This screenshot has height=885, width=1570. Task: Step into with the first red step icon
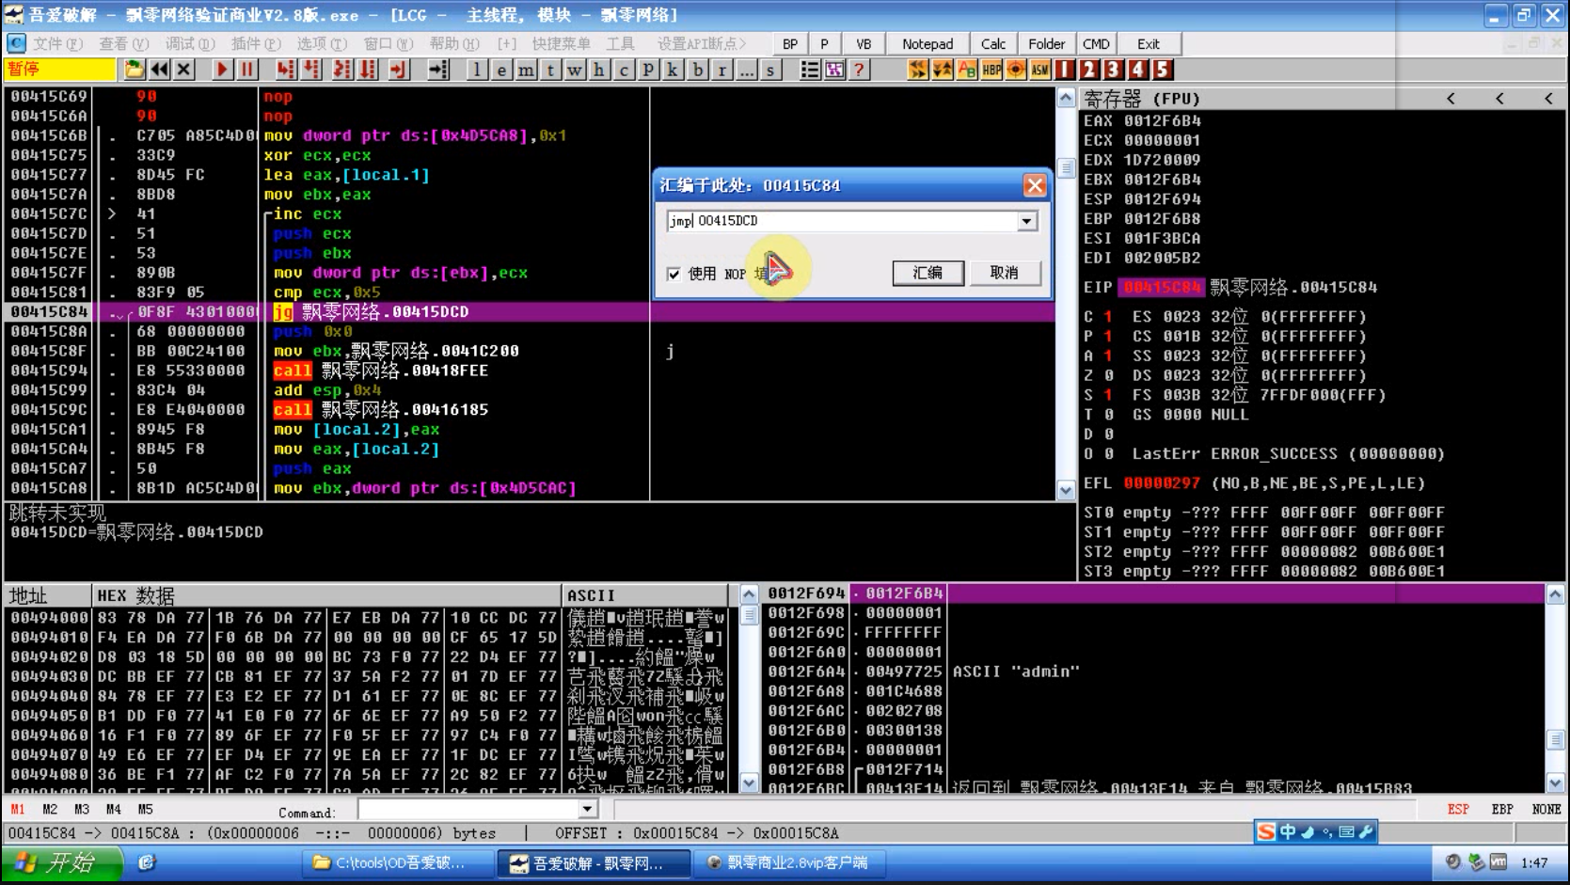coord(286,70)
